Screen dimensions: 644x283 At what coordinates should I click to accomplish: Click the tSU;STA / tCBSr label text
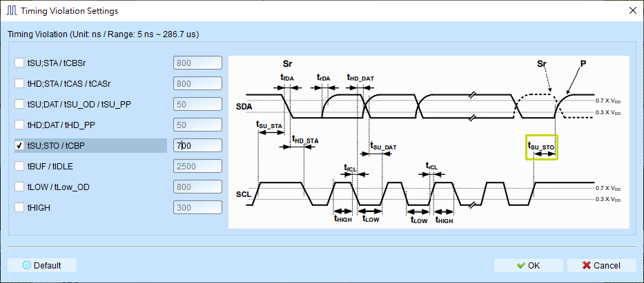coord(57,63)
